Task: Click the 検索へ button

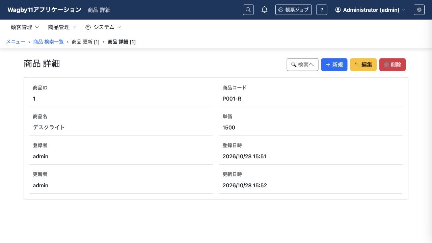Action: (302, 65)
